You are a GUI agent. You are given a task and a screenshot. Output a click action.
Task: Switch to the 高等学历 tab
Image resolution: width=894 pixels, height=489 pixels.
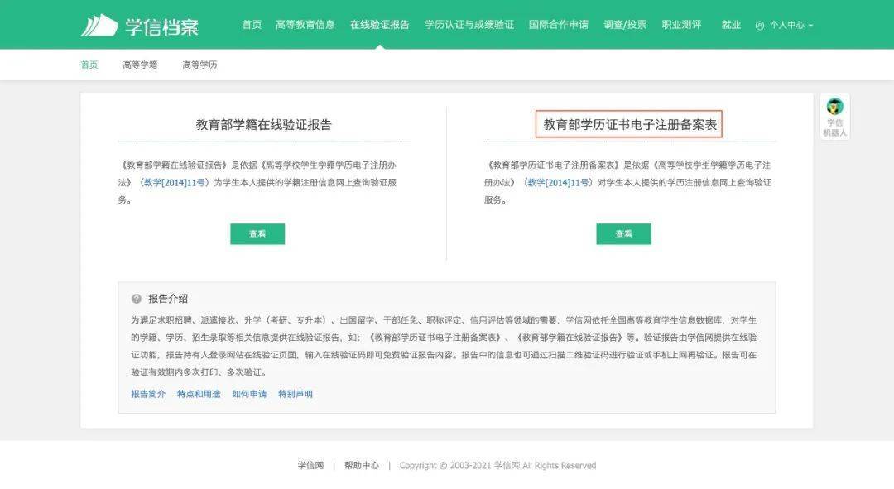(199, 65)
